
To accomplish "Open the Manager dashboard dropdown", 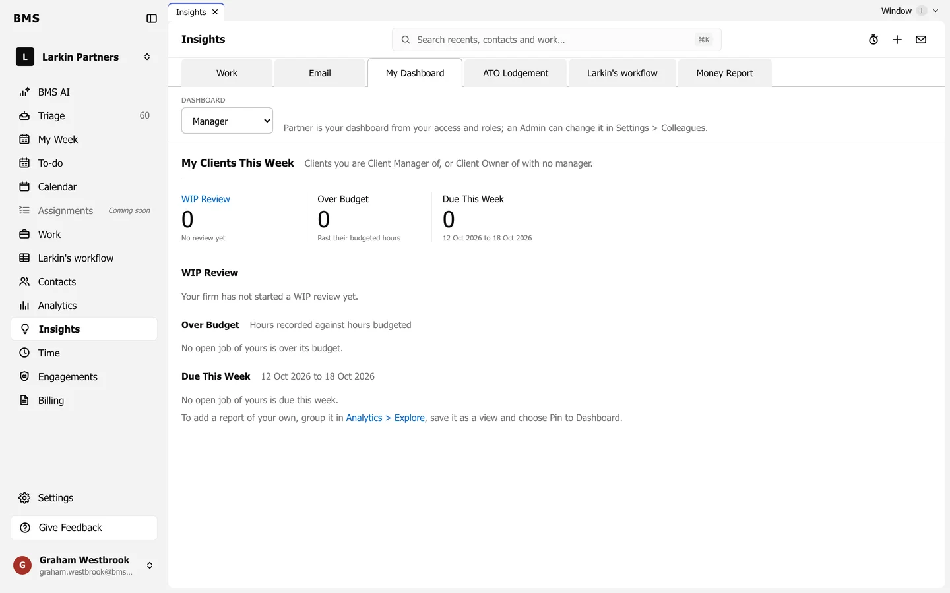I will tap(227, 121).
